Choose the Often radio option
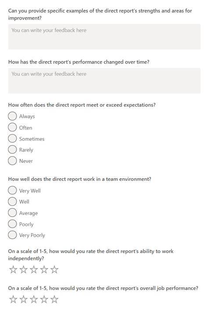 point(12,127)
